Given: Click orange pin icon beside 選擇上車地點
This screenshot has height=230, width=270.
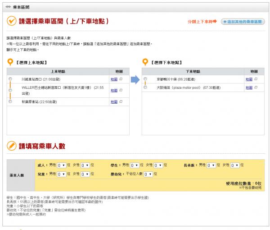Looking at the screenshot, I should point(10,62).
